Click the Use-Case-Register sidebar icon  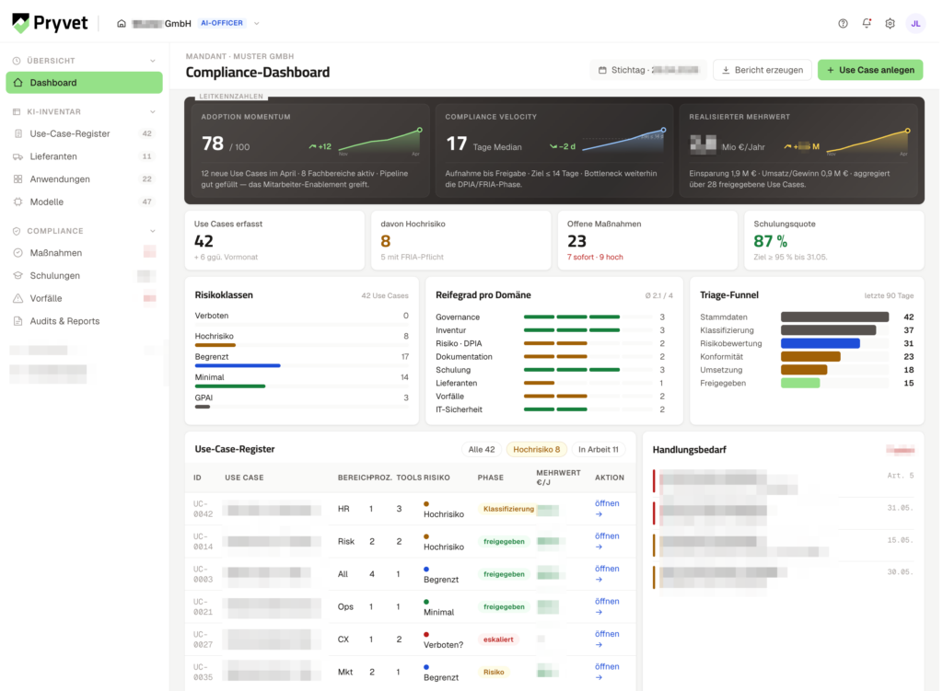tap(18, 133)
